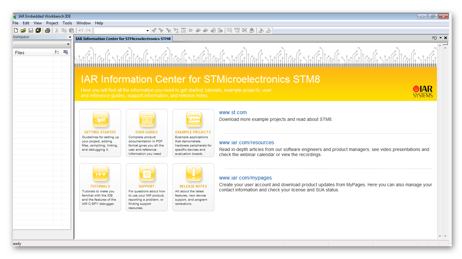The image size is (462, 259).
Task: Cut the selection to clipboard
Action: click(x=57, y=30)
